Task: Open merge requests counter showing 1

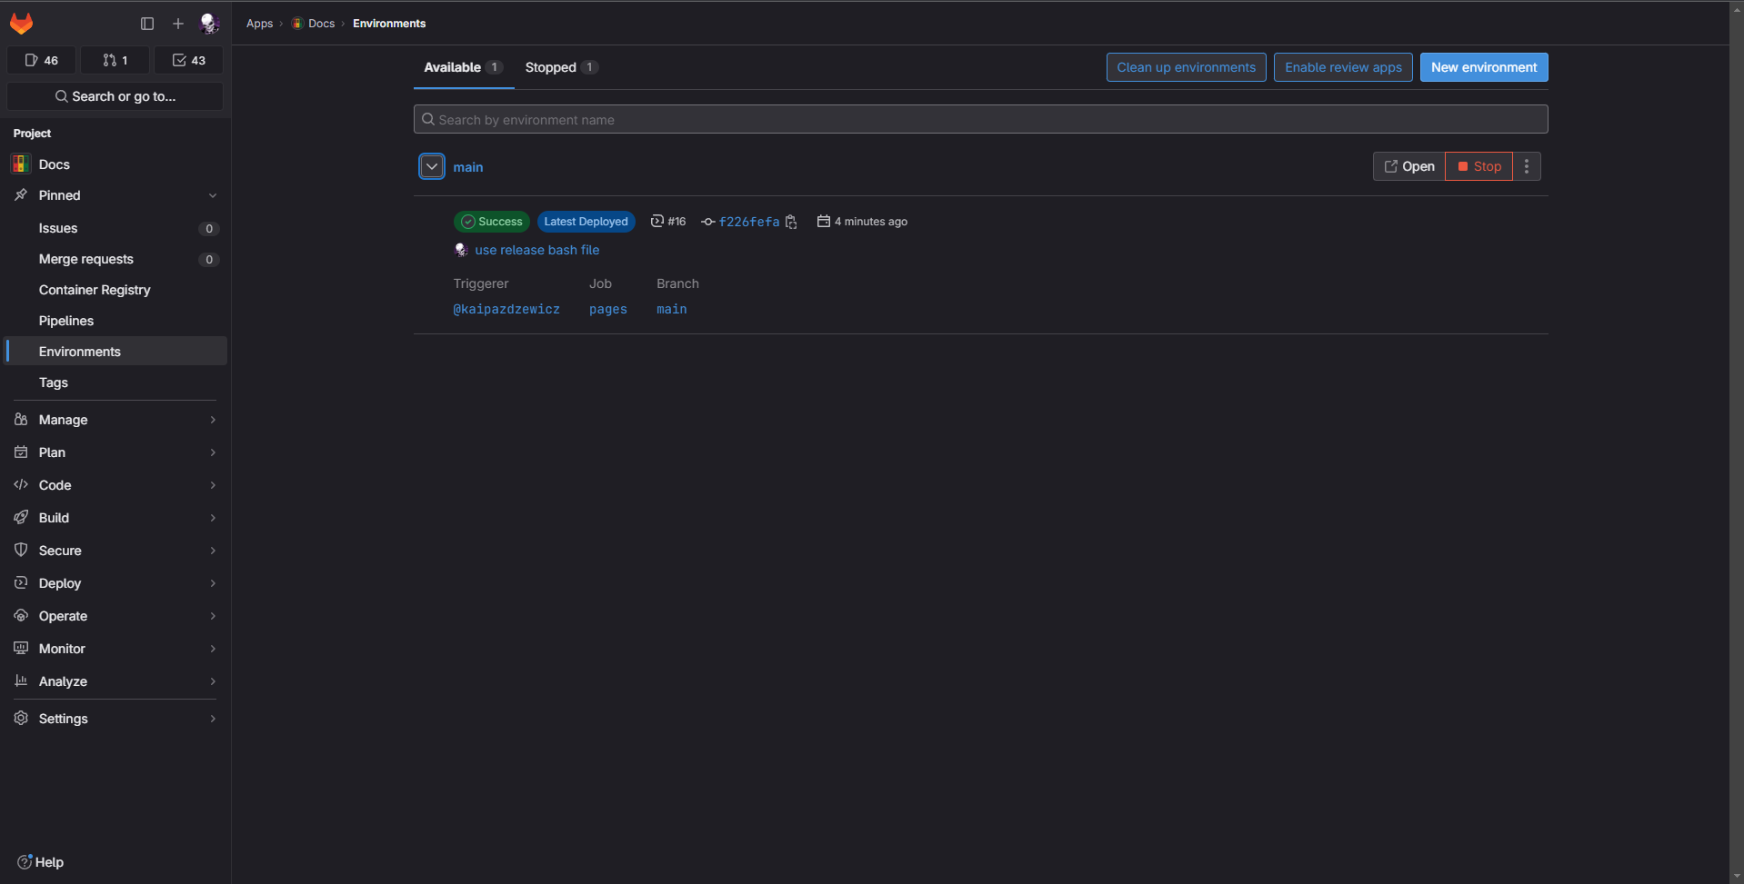Action: pyautogui.click(x=115, y=61)
